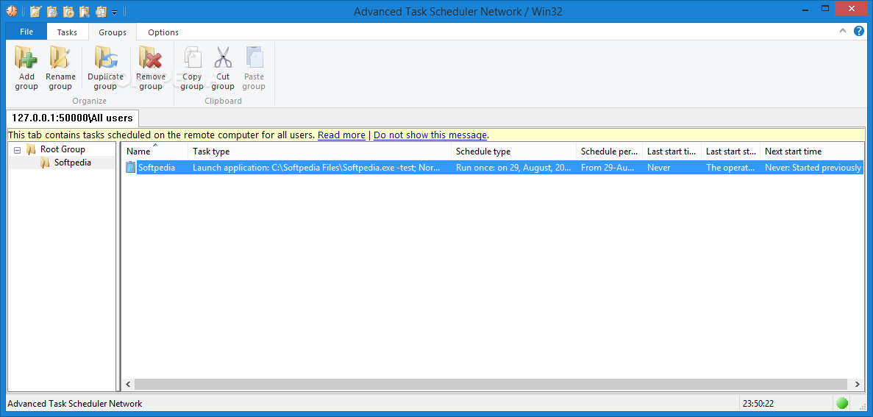Viewport: 873px width, 417px height.
Task: Click the Root Group folder icon
Action: pos(31,149)
